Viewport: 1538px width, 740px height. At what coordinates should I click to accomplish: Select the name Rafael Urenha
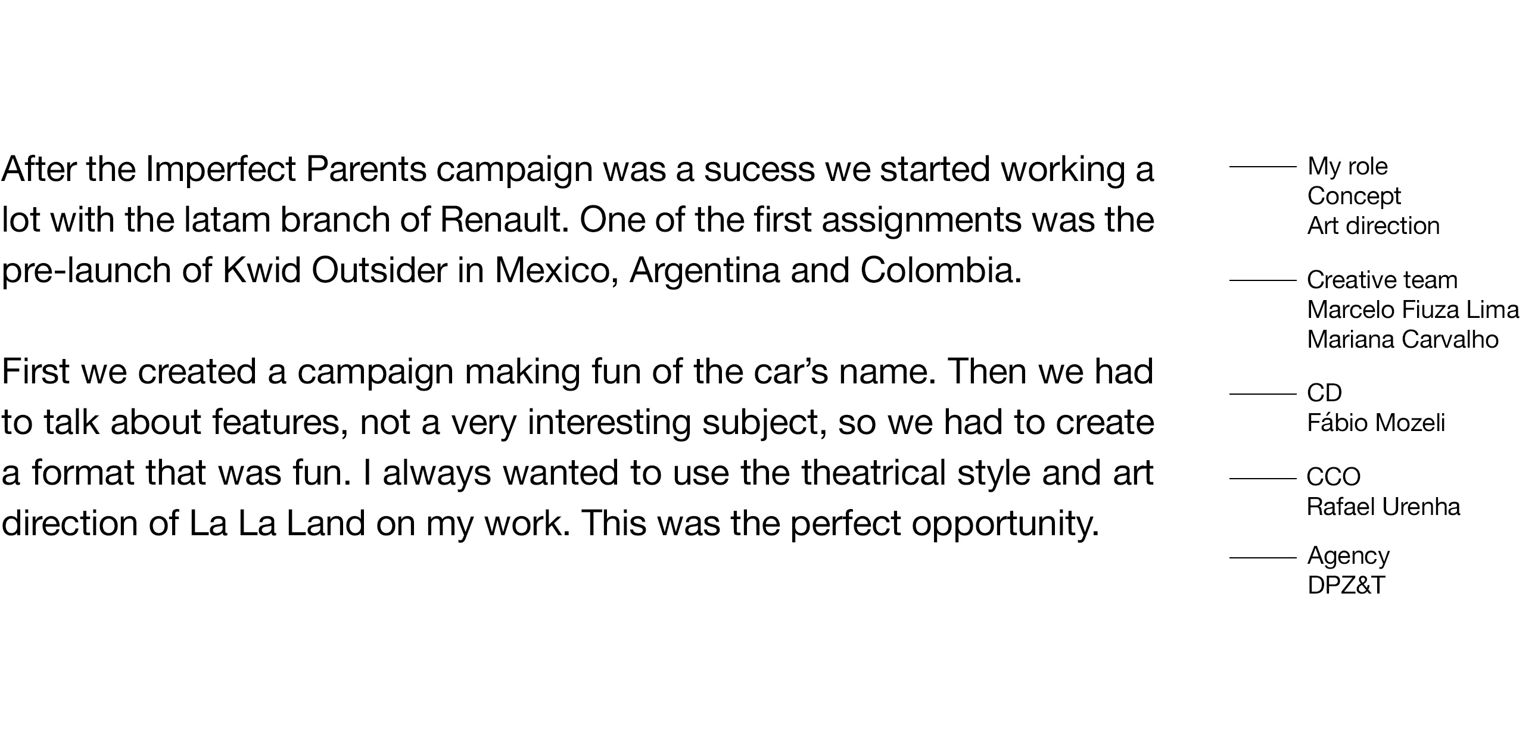coord(1383,507)
